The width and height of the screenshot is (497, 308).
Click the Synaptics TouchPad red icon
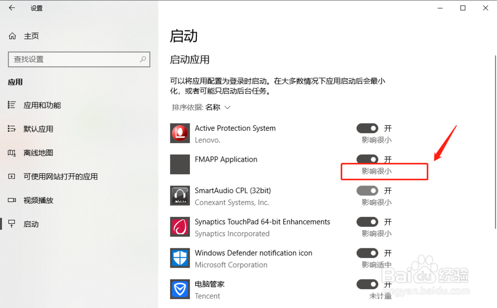(x=180, y=227)
